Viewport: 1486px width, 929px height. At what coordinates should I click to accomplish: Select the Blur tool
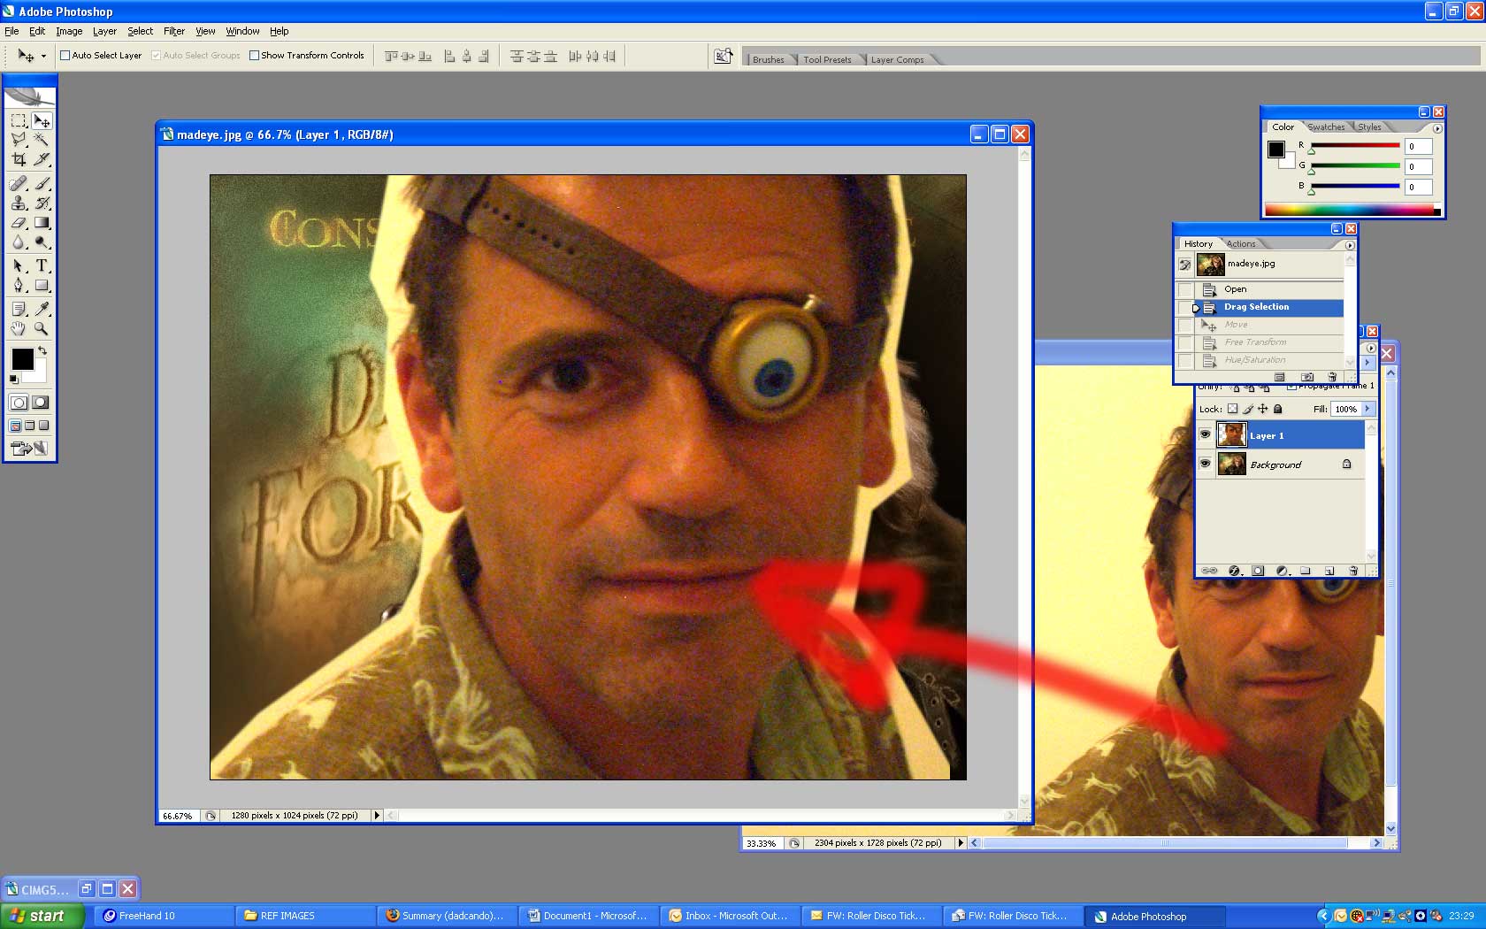click(x=19, y=242)
